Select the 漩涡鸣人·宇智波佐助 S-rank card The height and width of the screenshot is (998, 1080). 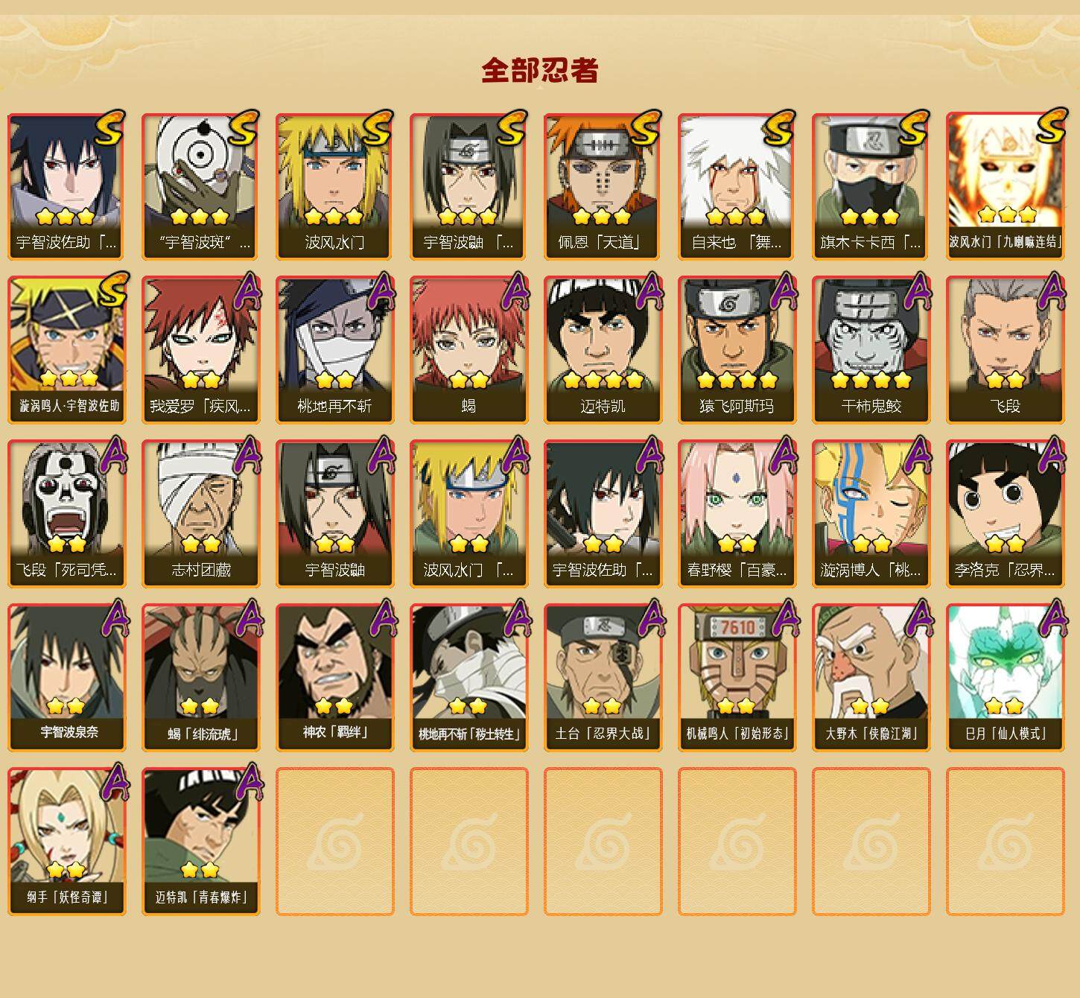pos(66,350)
